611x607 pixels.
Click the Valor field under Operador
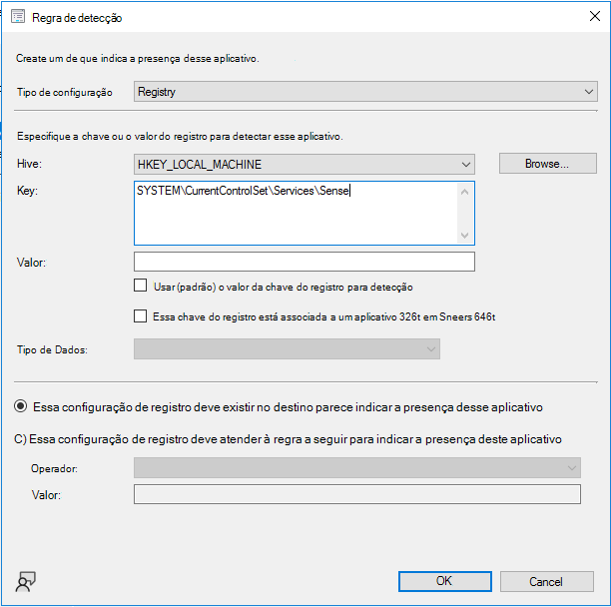(357, 494)
